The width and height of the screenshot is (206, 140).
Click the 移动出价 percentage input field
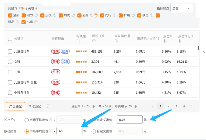click(69, 131)
